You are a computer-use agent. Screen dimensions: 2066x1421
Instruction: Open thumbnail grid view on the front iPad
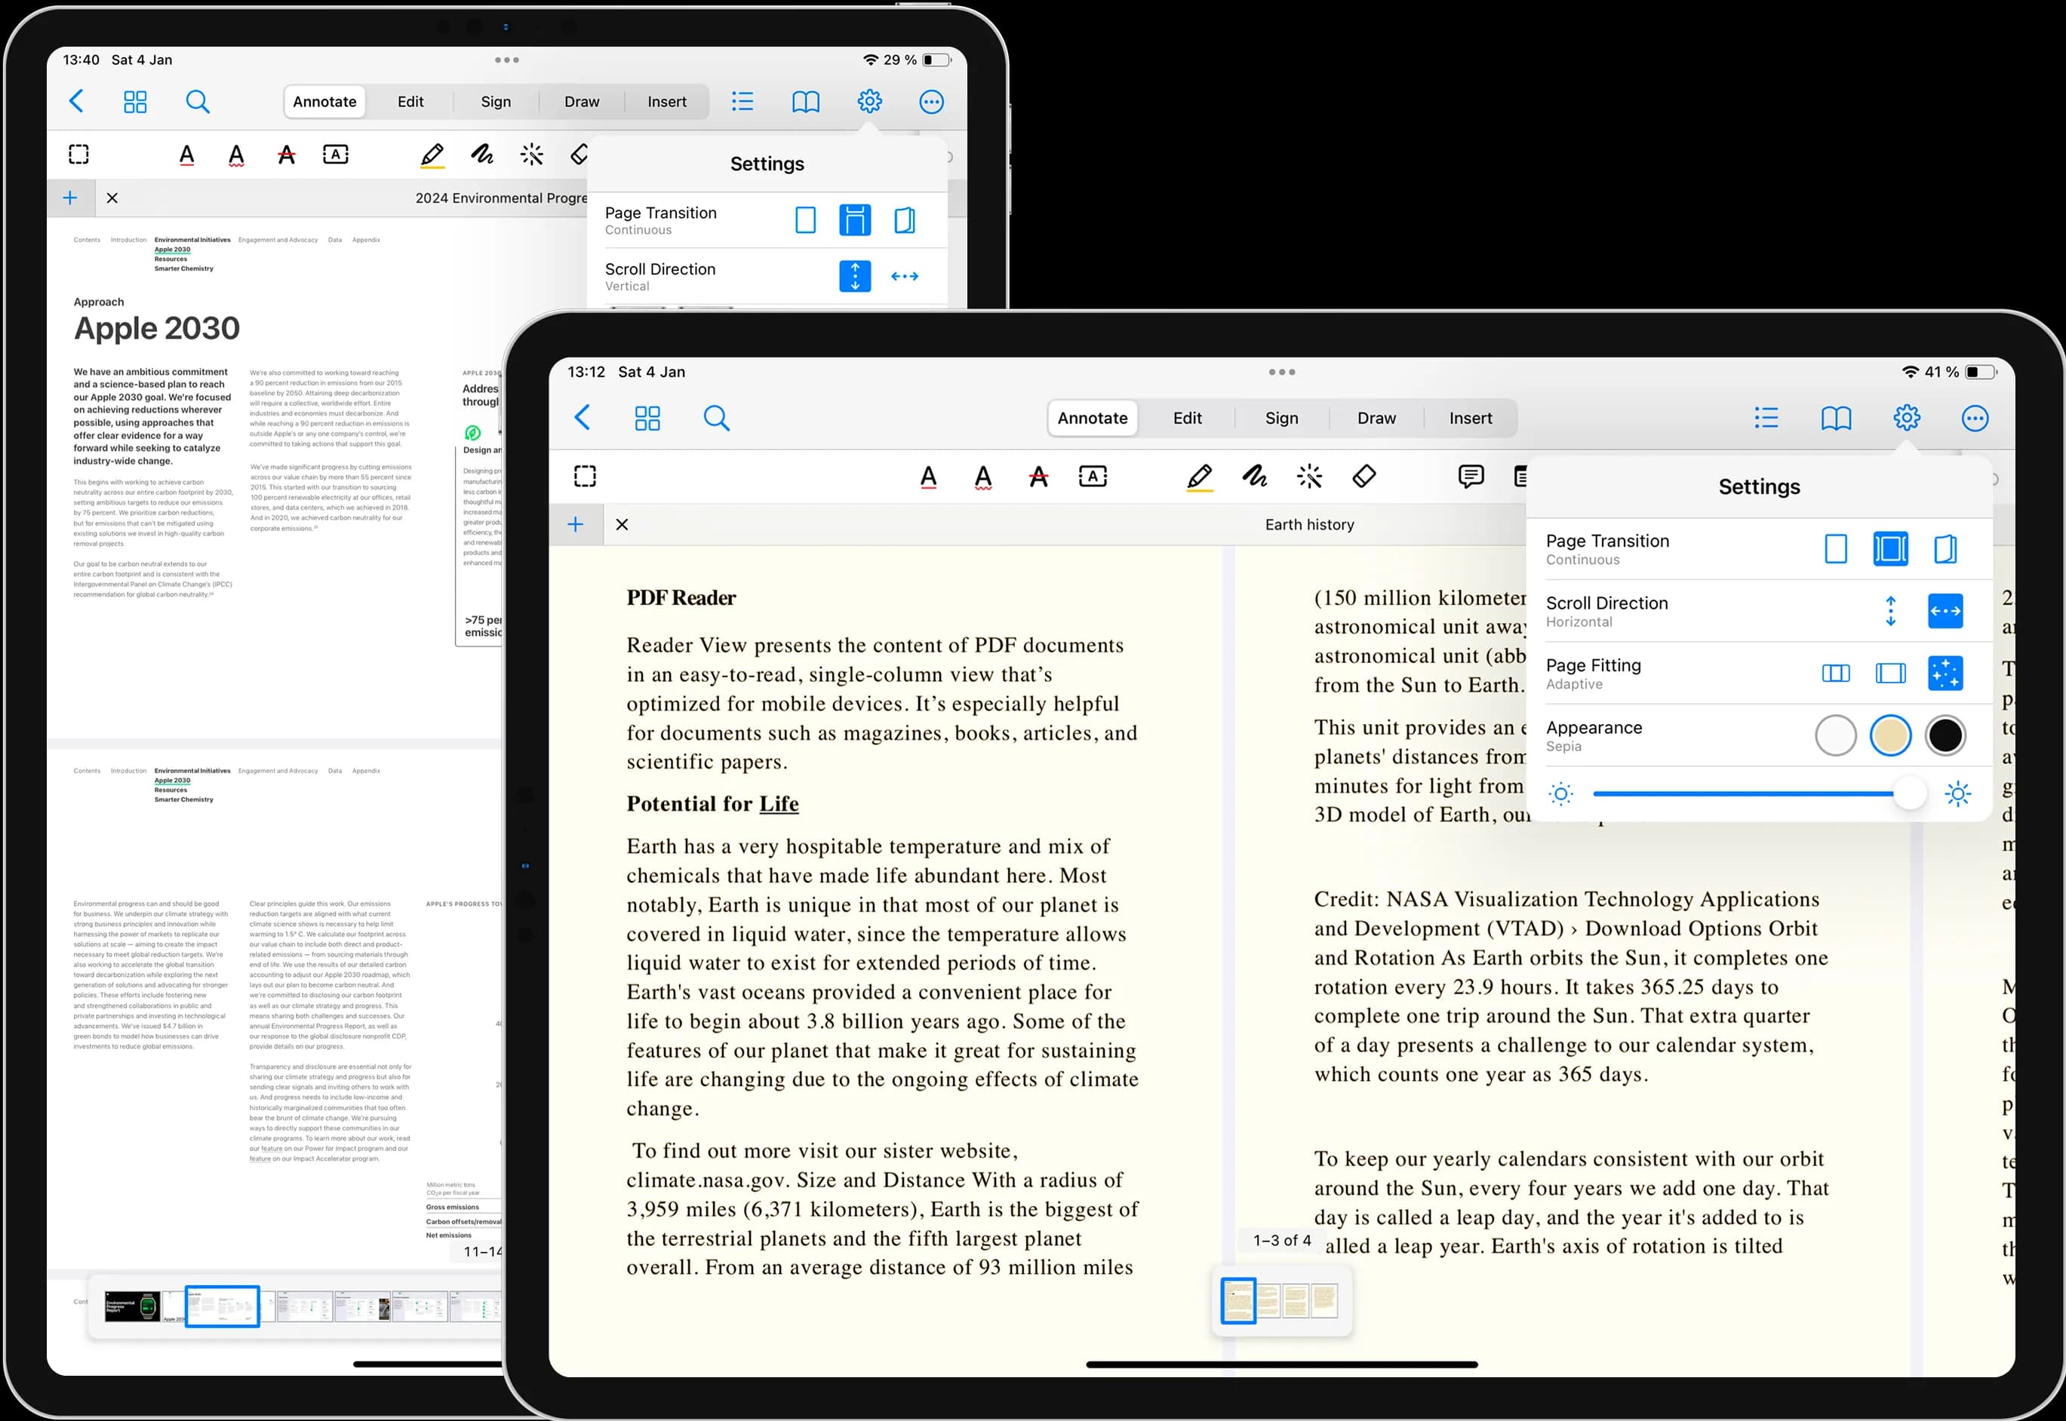tap(647, 418)
